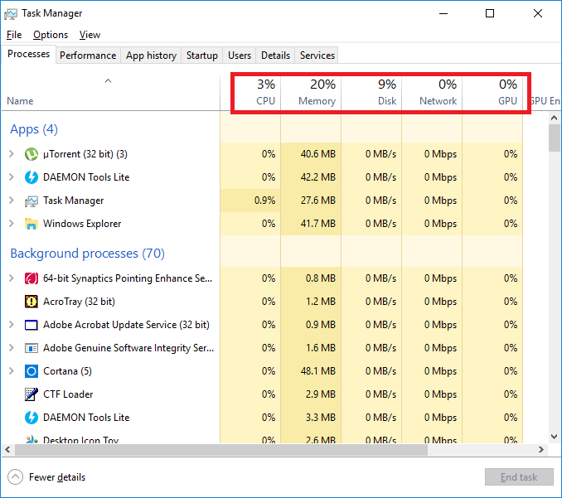The width and height of the screenshot is (562, 498).
Task: Click the CTF Loader pen icon
Action: coord(31,394)
